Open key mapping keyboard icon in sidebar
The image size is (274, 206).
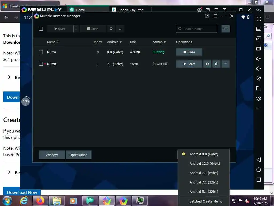tap(259, 29)
